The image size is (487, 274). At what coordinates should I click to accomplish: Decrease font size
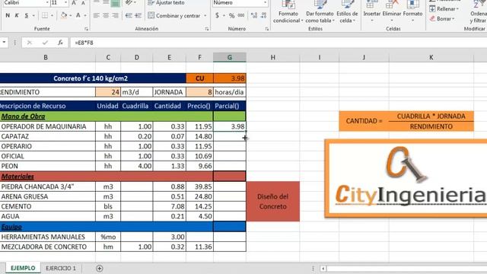pyautogui.click(x=83, y=3)
